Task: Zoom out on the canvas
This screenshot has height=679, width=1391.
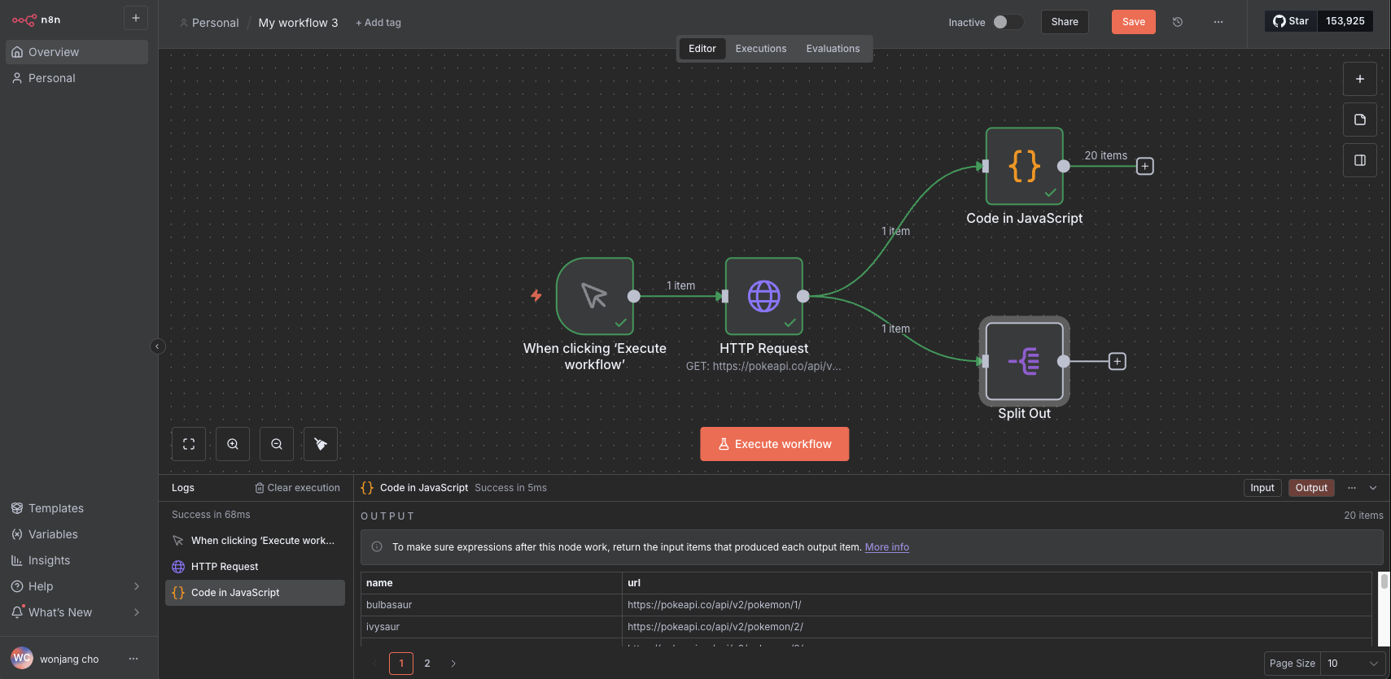Action: point(277,444)
